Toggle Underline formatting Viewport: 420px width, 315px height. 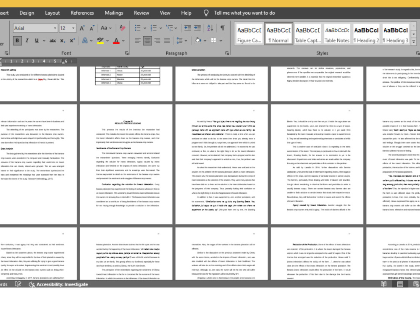37,41
